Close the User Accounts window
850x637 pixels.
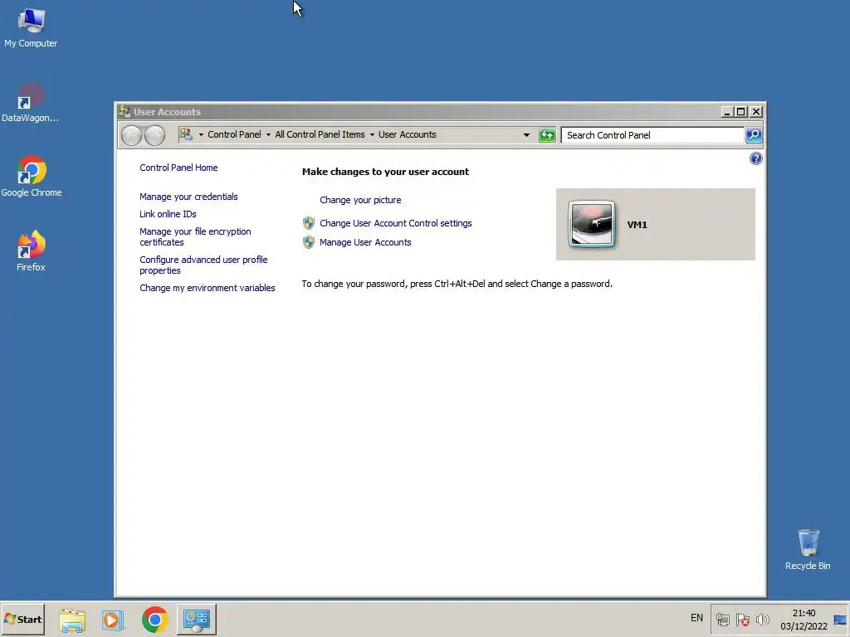click(756, 112)
